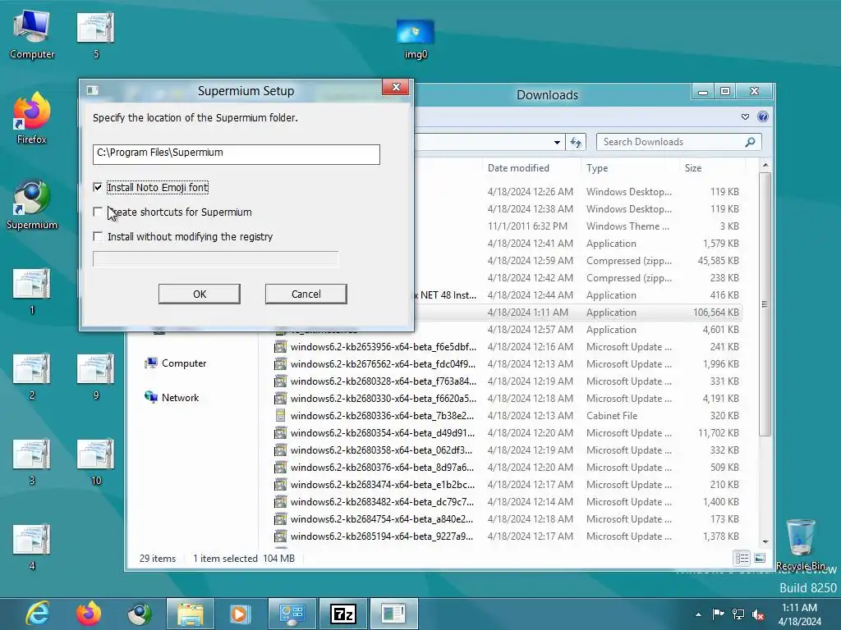The width and height of the screenshot is (841, 630).
Task: Open the Control Panel taskbar icon
Action: pyautogui.click(x=292, y=614)
